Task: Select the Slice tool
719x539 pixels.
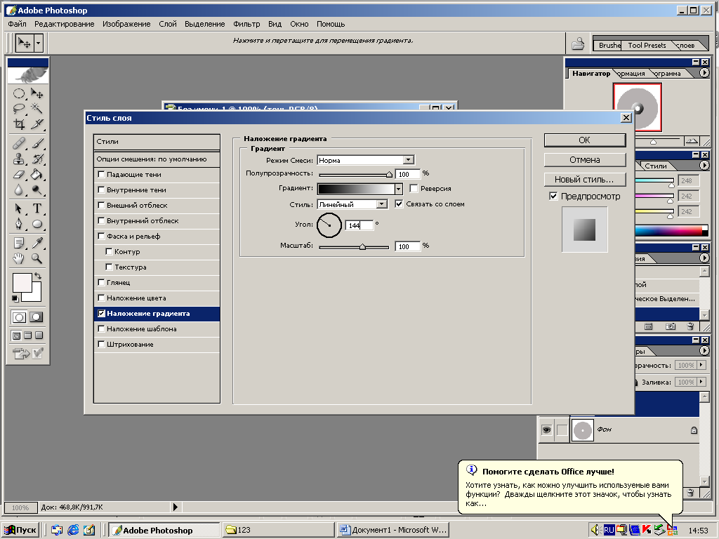Action: pos(37,124)
